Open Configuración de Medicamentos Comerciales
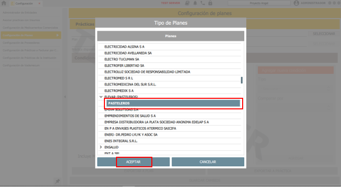The image size is (341, 187). coord(30,28)
